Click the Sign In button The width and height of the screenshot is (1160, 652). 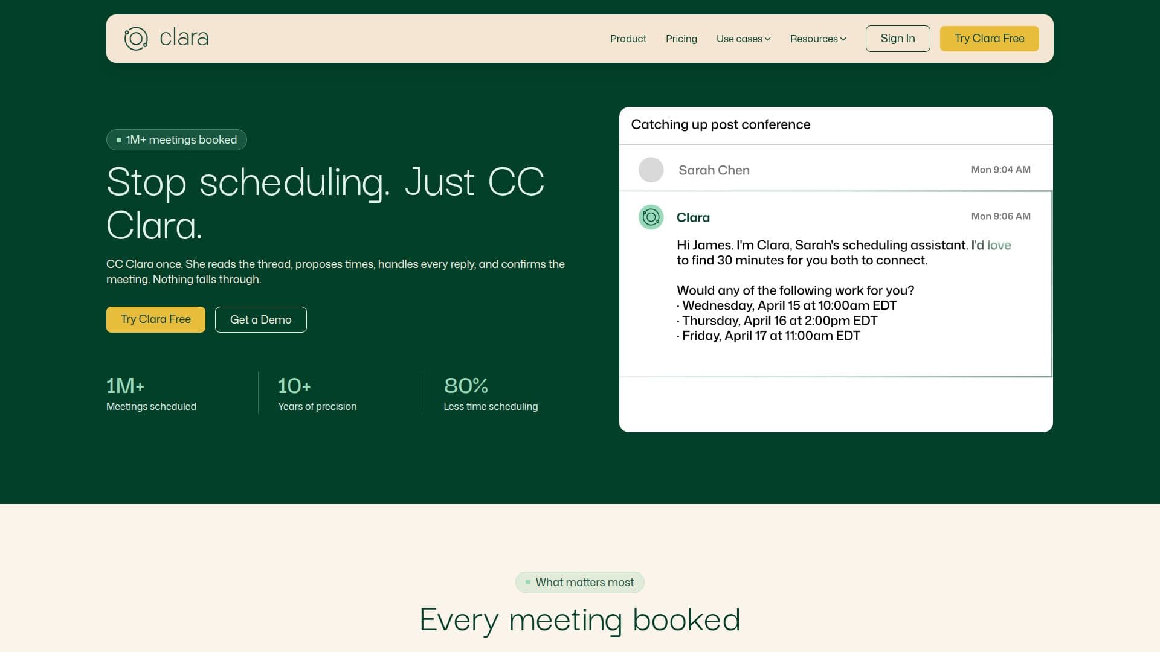(897, 39)
